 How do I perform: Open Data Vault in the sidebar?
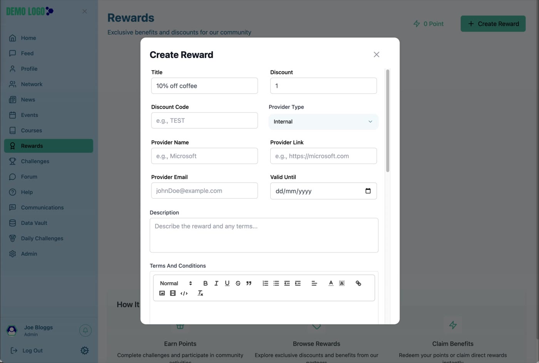tap(49, 223)
